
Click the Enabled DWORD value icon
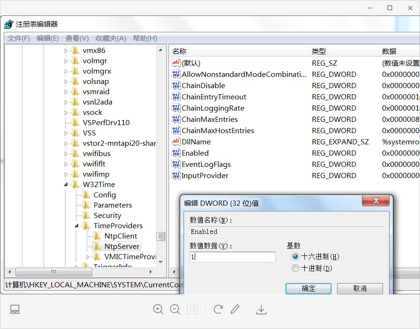pos(176,153)
